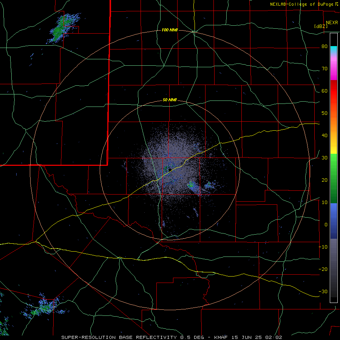
Task: Click the 100 NMI range ring label
Action: click(170, 30)
